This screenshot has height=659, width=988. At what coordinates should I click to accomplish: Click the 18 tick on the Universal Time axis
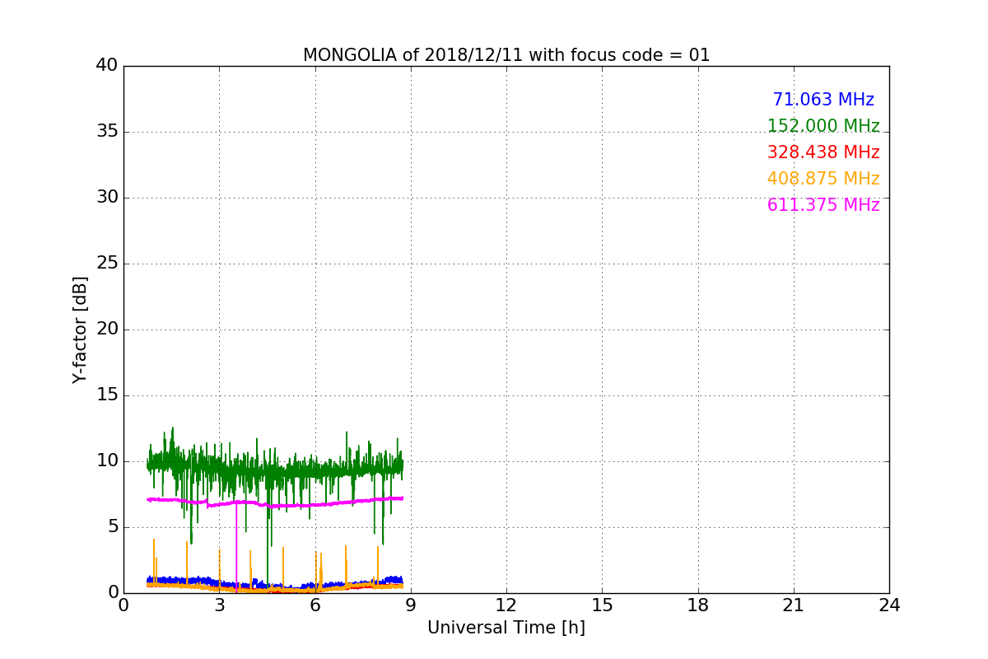(698, 605)
